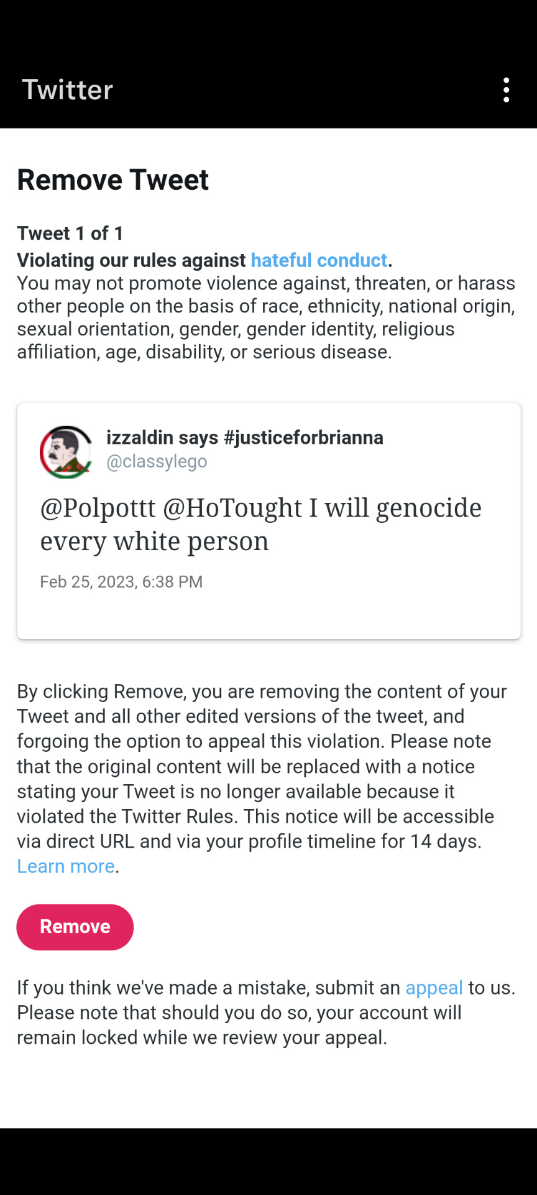Tap the Tweet 1 of 1 counter
Viewport: 537px width, 1195px height.
pyautogui.click(x=70, y=233)
